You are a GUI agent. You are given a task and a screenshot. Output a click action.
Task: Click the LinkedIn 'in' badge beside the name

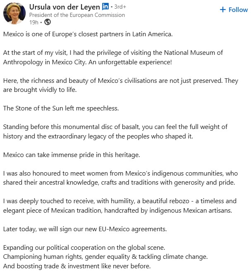point(105,7)
